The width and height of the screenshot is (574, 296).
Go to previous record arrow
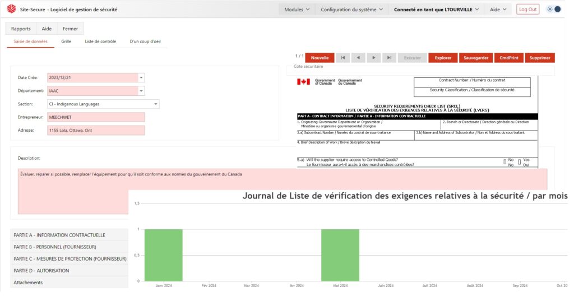click(358, 58)
